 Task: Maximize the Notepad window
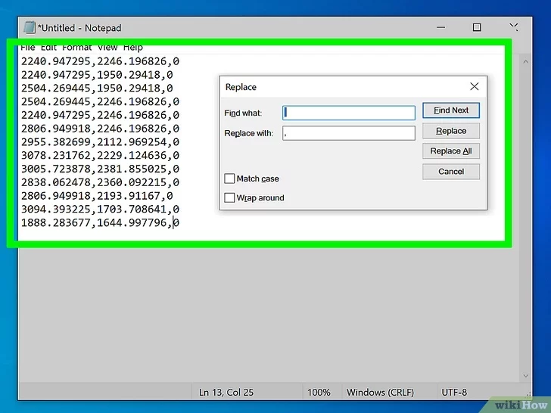click(x=477, y=27)
